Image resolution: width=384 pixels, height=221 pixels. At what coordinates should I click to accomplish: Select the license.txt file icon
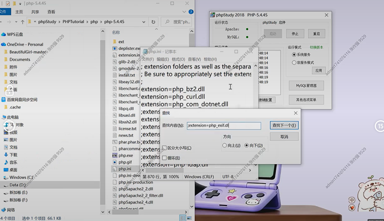[x=114, y=128]
